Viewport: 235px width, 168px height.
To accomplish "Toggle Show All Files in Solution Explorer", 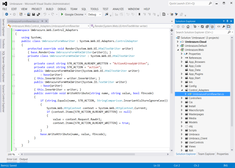I will 211,26.
